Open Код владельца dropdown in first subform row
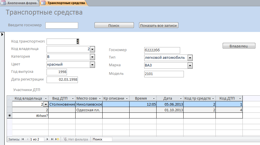The height and width of the screenshot is (145, 260). click(x=46, y=104)
